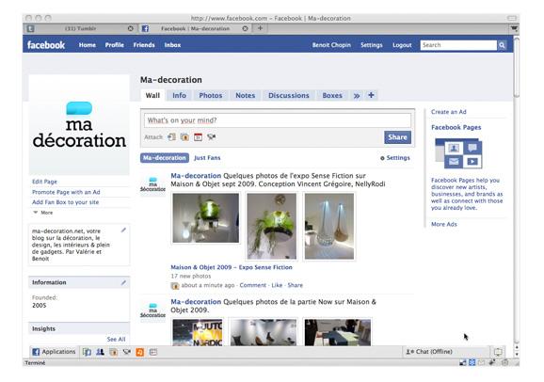Switch to the Photos tab
The width and height of the screenshot is (544, 382).
[x=211, y=95]
